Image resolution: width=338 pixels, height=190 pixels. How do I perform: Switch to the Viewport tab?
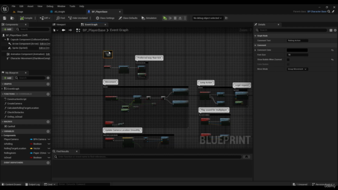coord(61,25)
